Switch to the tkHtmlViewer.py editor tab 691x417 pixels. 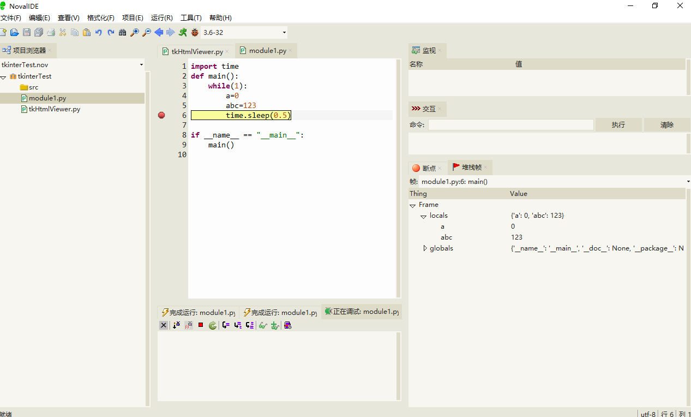pos(197,51)
